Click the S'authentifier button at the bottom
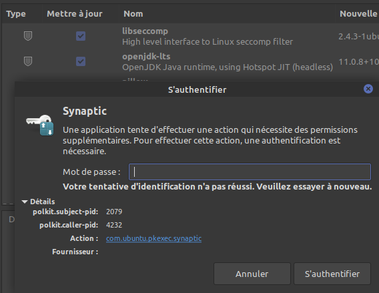This screenshot has width=379, height=293. (x=332, y=274)
